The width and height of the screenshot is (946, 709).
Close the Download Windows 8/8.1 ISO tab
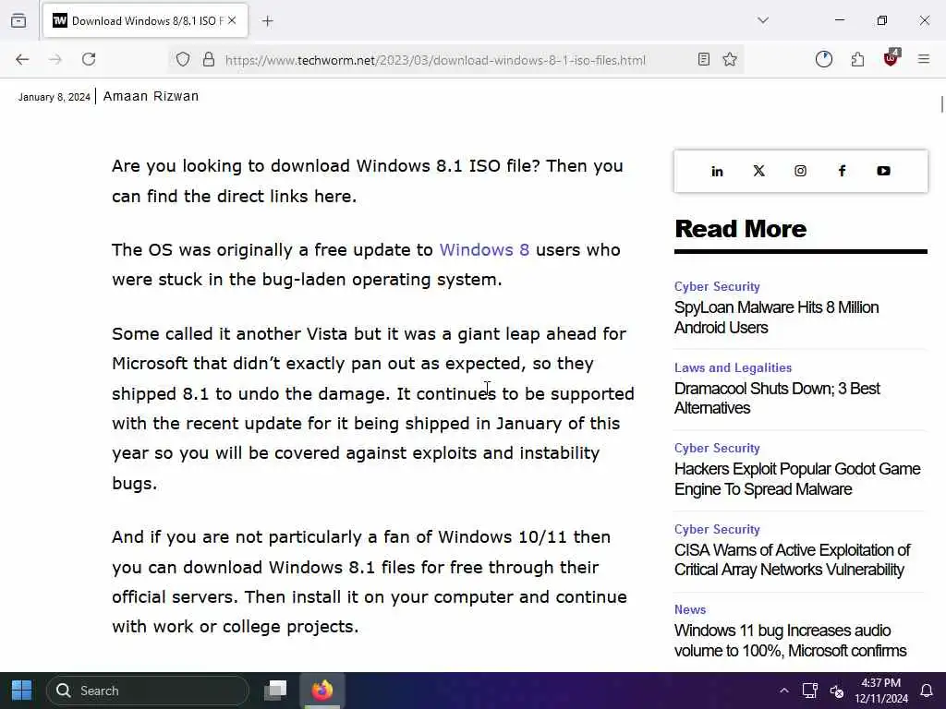[232, 20]
